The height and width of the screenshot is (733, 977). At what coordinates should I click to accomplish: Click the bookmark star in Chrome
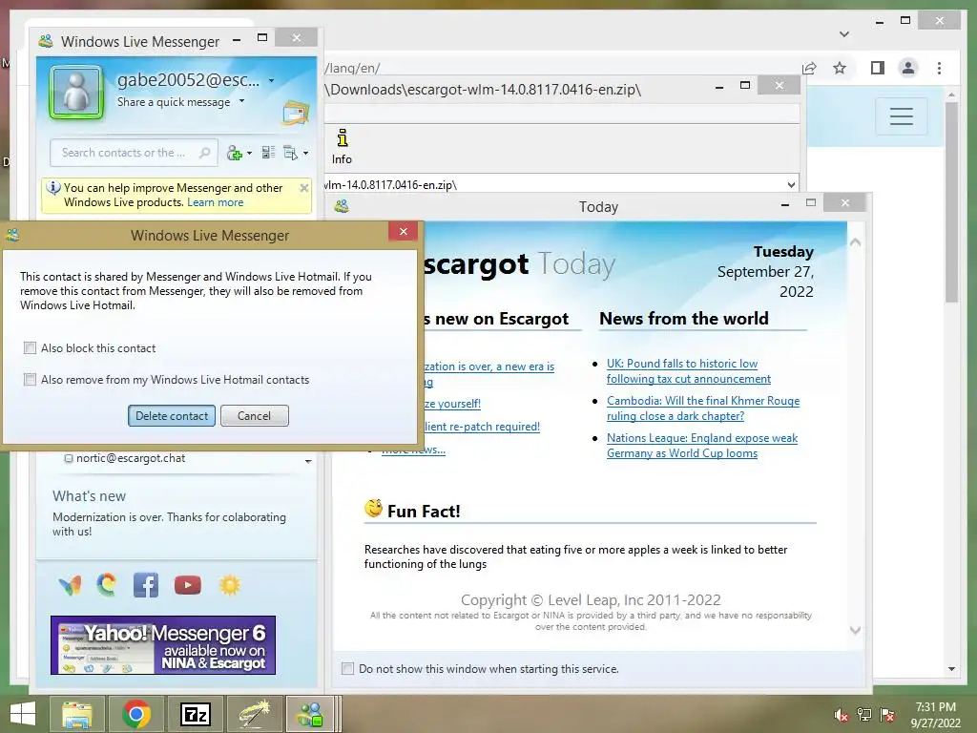pos(840,68)
